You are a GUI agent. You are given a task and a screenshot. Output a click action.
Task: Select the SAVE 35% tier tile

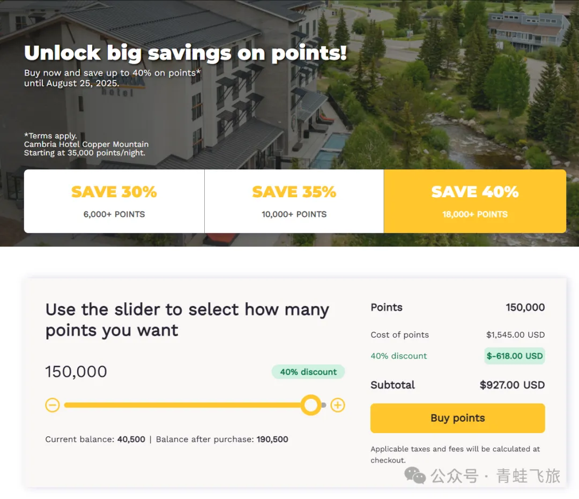pos(294,202)
